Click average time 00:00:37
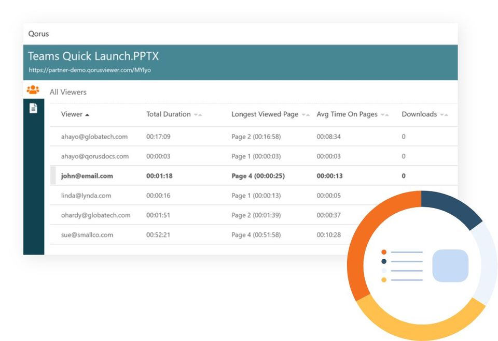 (329, 215)
